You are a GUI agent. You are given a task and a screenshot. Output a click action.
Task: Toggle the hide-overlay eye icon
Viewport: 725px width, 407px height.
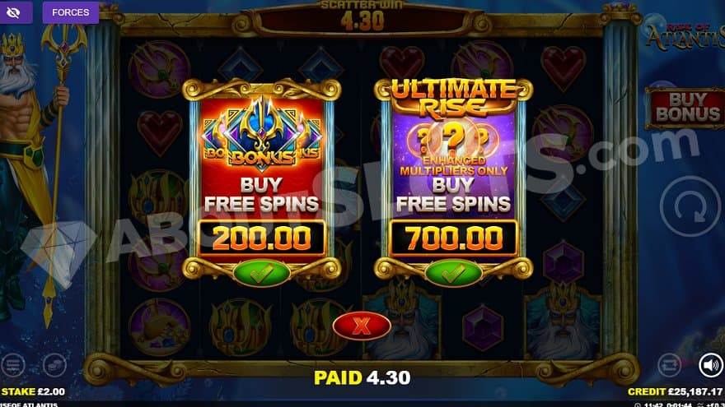(x=14, y=12)
